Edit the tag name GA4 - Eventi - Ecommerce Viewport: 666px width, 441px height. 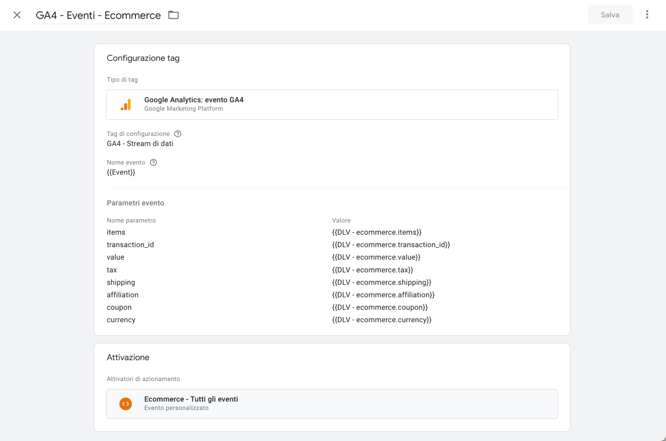[x=98, y=15]
